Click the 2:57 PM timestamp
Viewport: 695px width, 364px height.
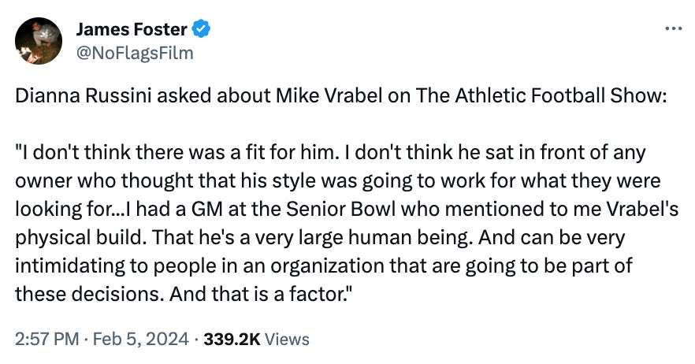point(46,340)
